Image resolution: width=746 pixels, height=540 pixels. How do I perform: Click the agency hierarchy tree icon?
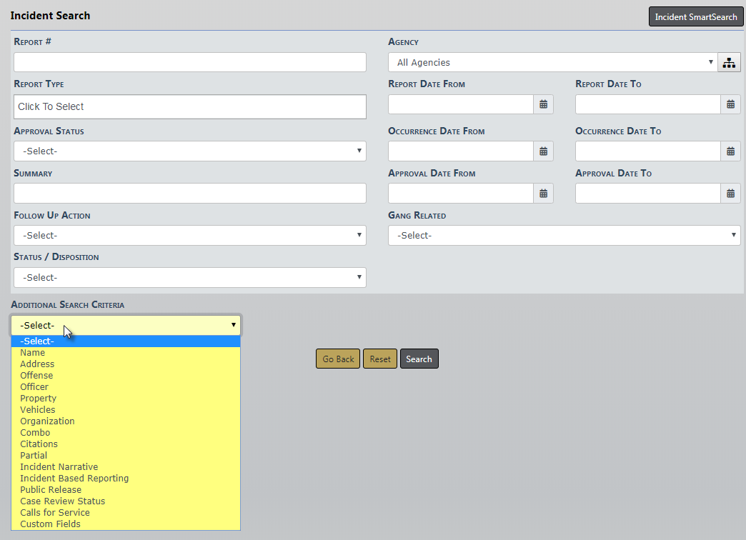[x=729, y=63]
